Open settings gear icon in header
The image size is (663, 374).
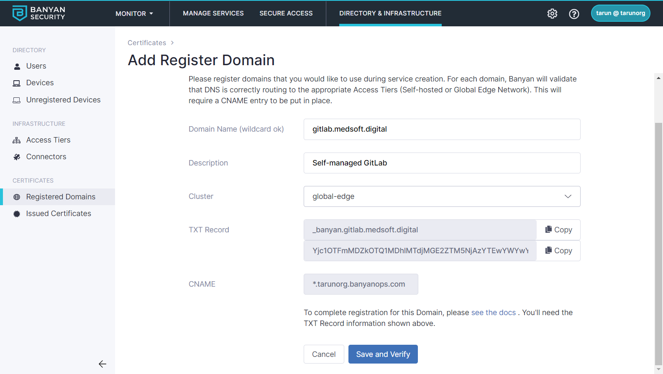(x=552, y=14)
